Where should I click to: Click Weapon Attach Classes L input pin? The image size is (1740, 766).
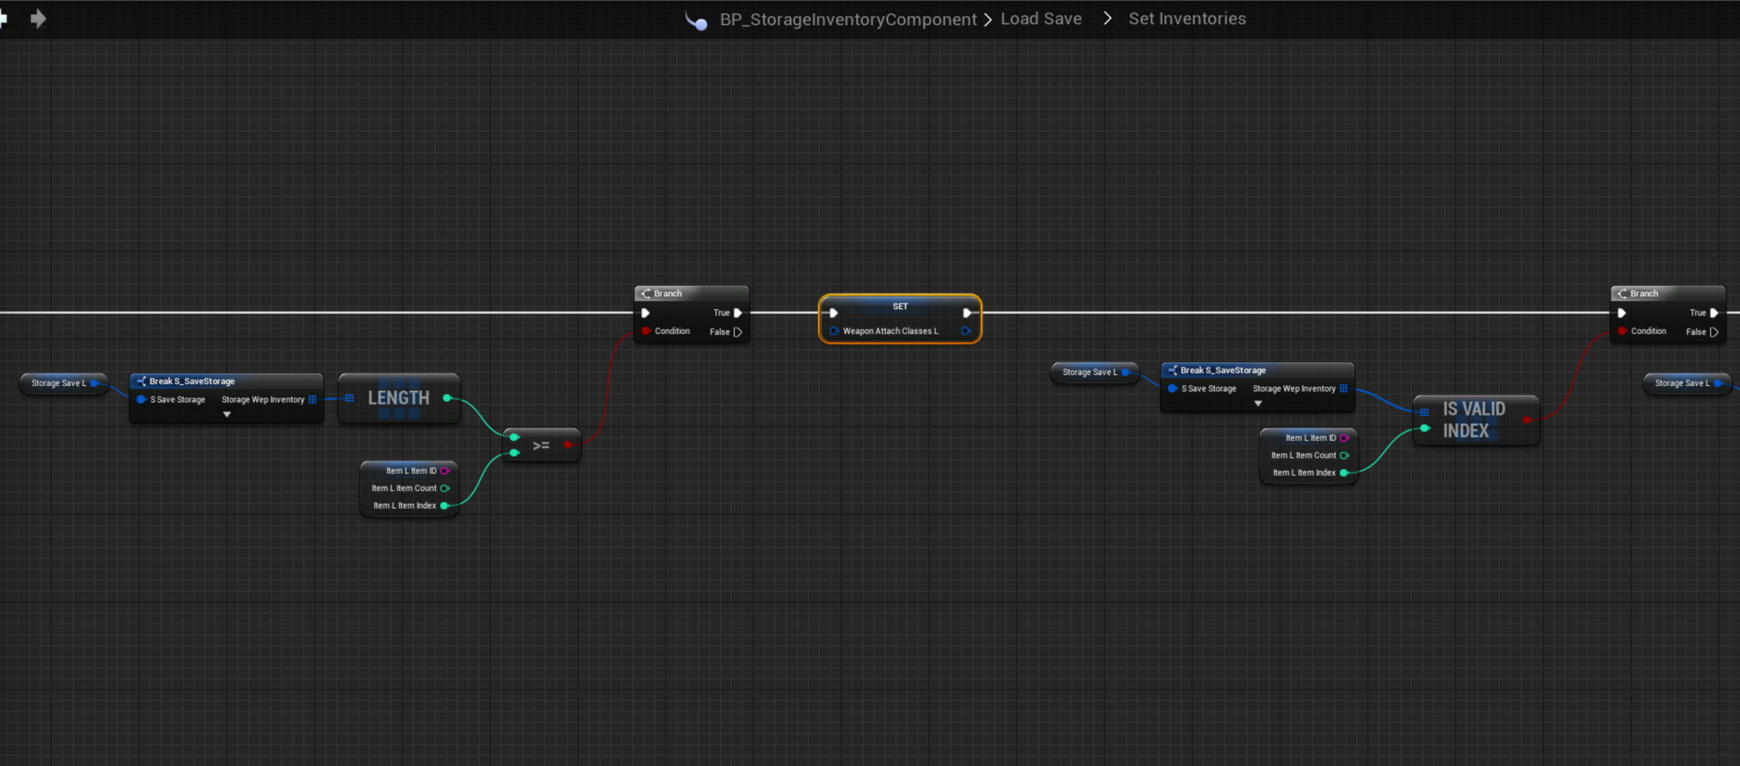[x=834, y=331]
